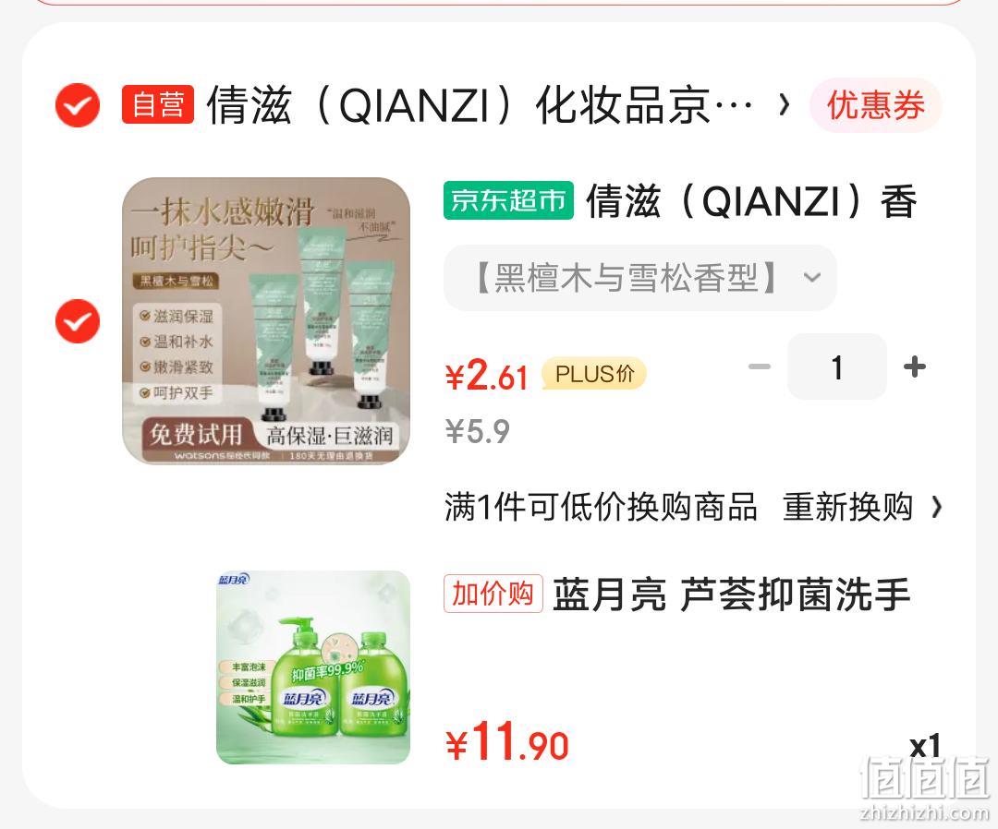Expand the add-on deals chevron arrow
998x829 pixels.
[x=936, y=507]
